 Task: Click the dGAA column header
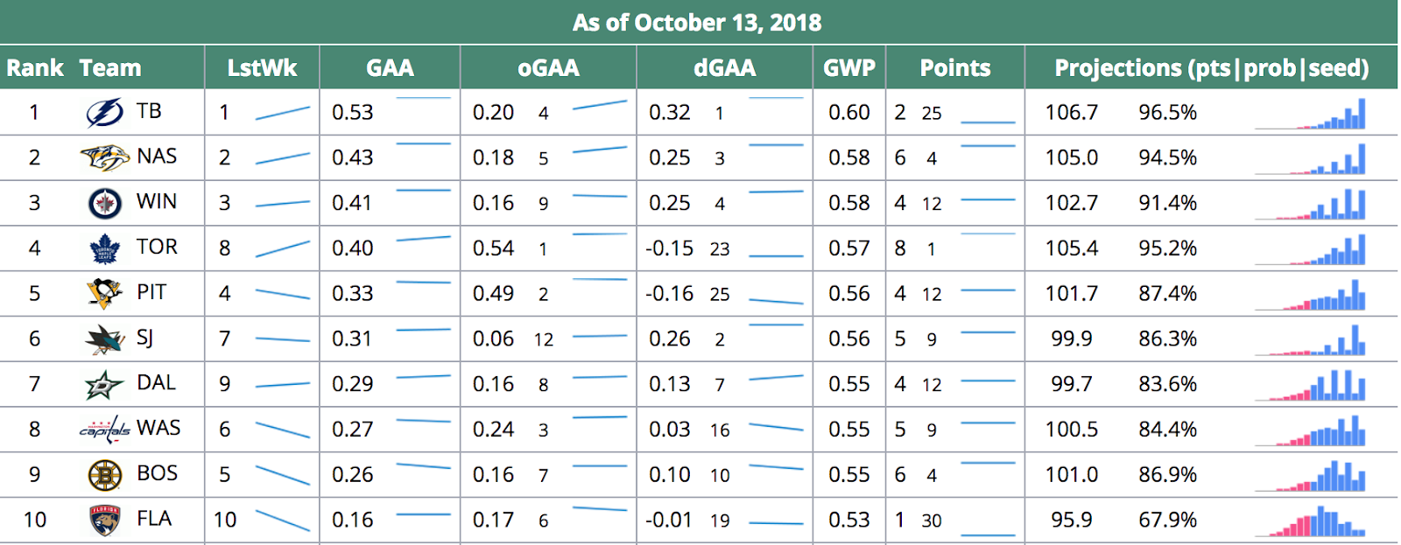click(724, 68)
